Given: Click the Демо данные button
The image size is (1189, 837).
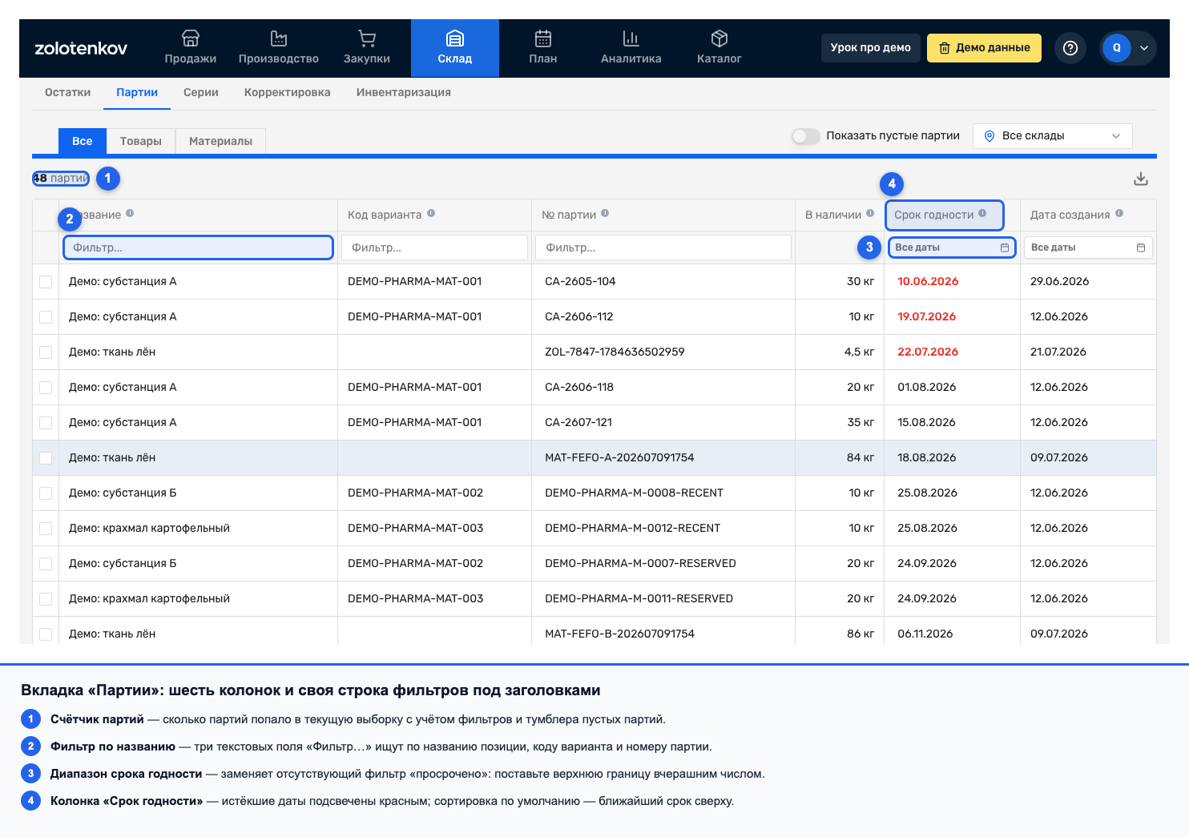Looking at the screenshot, I should [x=984, y=48].
